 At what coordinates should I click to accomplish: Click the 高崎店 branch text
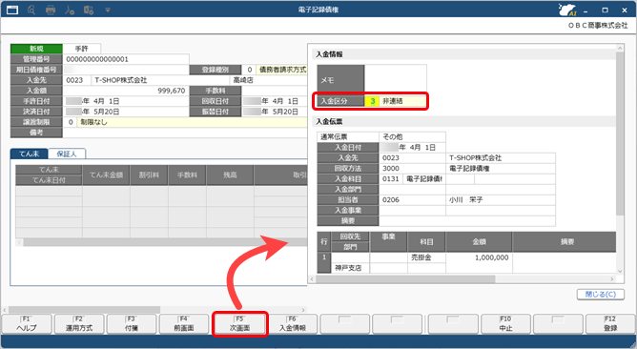[243, 80]
